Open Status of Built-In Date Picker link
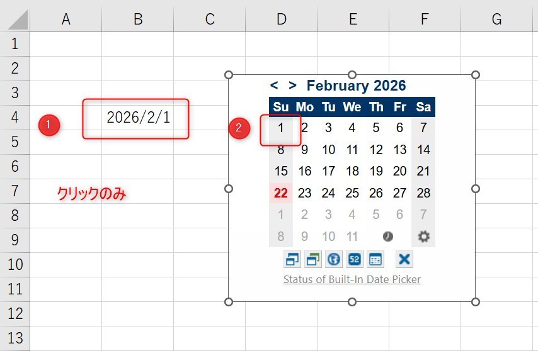This screenshot has width=538, height=351. [352, 279]
